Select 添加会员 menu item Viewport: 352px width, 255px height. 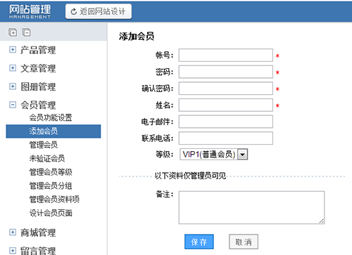coord(54,131)
